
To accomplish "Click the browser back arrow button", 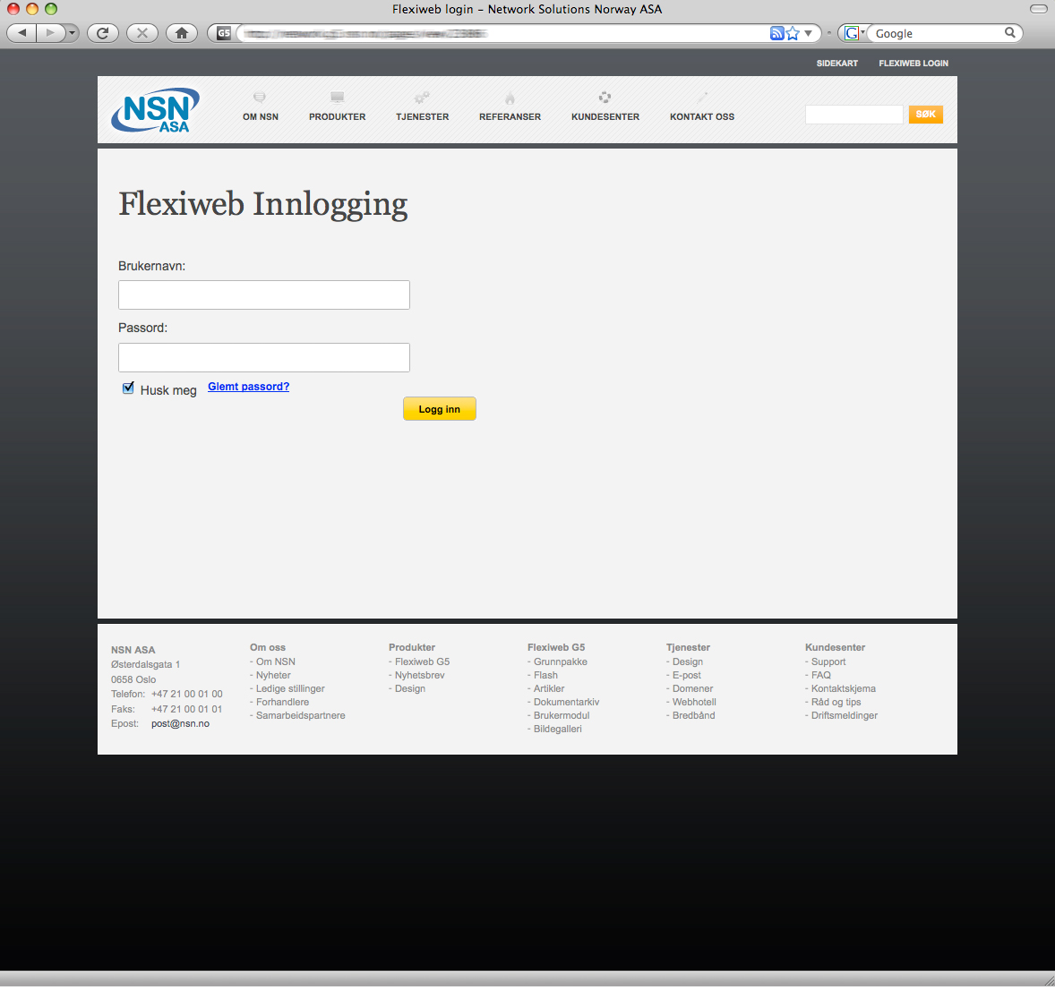I will [22, 33].
